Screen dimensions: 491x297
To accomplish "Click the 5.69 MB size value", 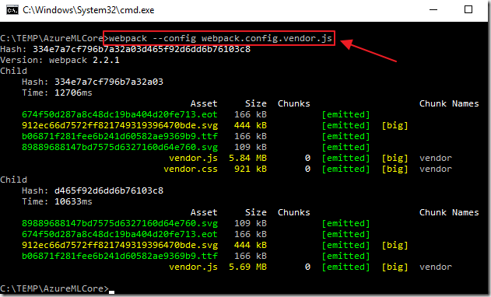I will [247, 267].
